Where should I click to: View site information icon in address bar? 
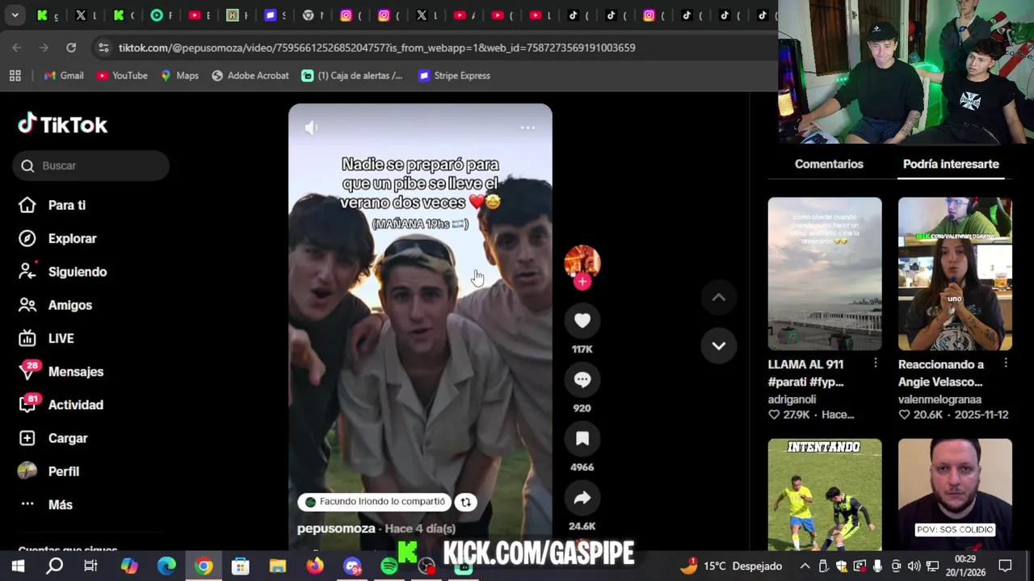pos(103,48)
